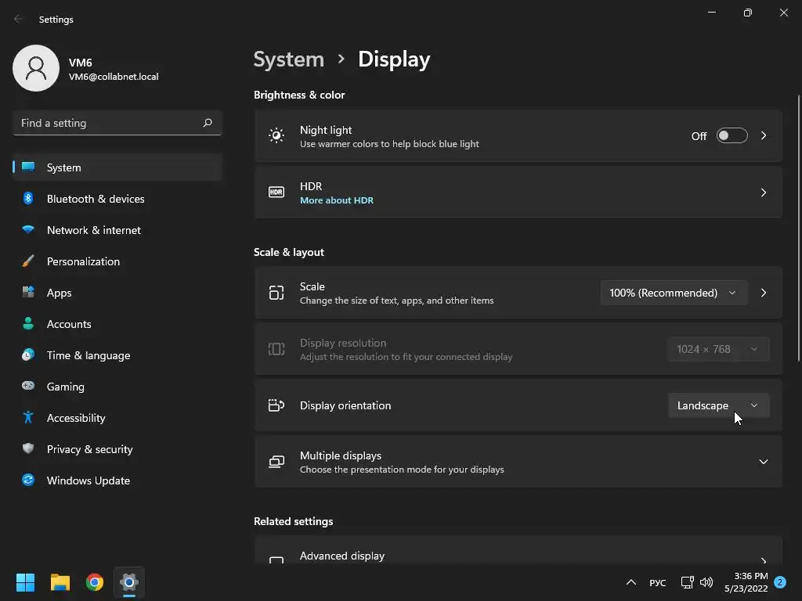Image resolution: width=802 pixels, height=601 pixels.
Task: Click the network status tray icon
Action: pyautogui.click(x=687, y=582)
